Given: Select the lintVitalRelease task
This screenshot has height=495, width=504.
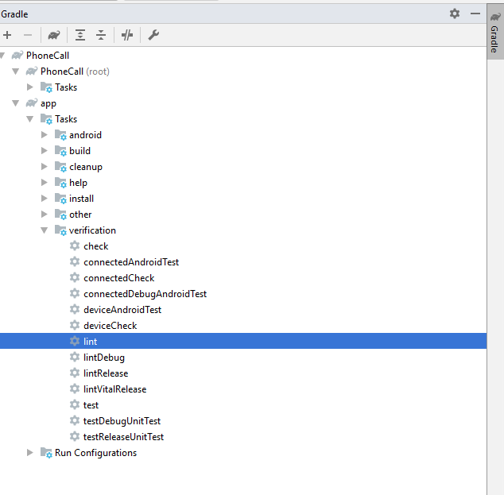Looking at the screenshot, I should [114, 389].
